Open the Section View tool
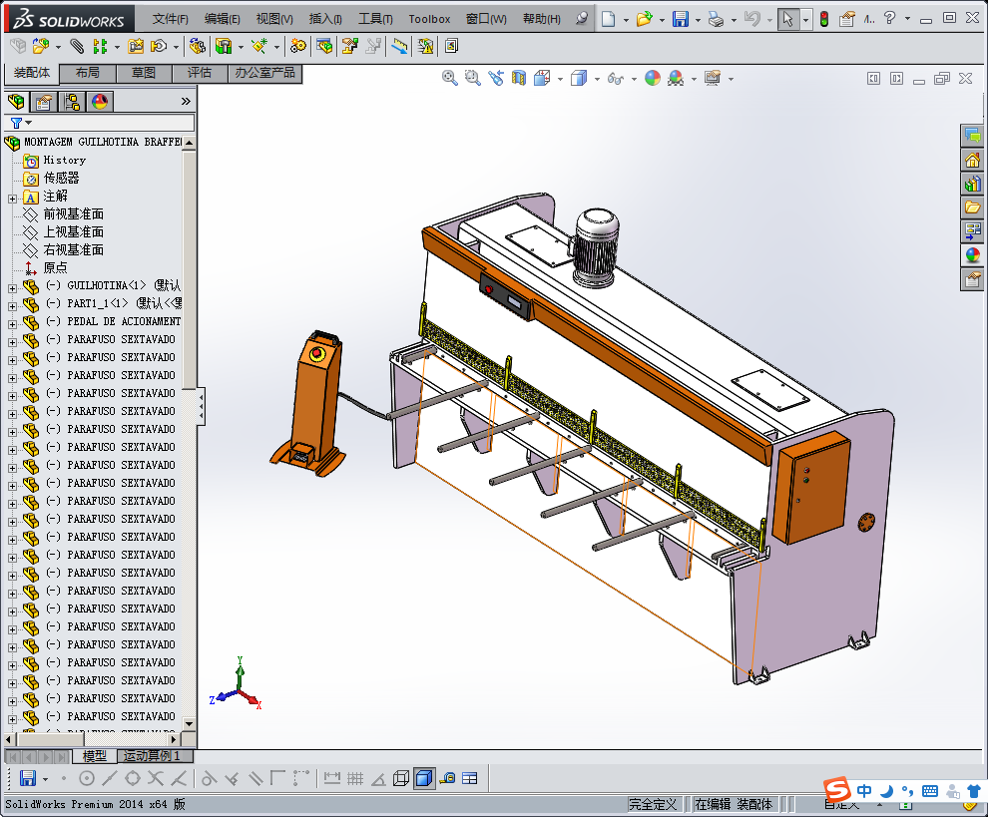Screen dimensions: 988x817 519,78
